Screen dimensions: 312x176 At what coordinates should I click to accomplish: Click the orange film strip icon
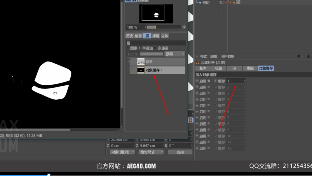pos(191,120)
